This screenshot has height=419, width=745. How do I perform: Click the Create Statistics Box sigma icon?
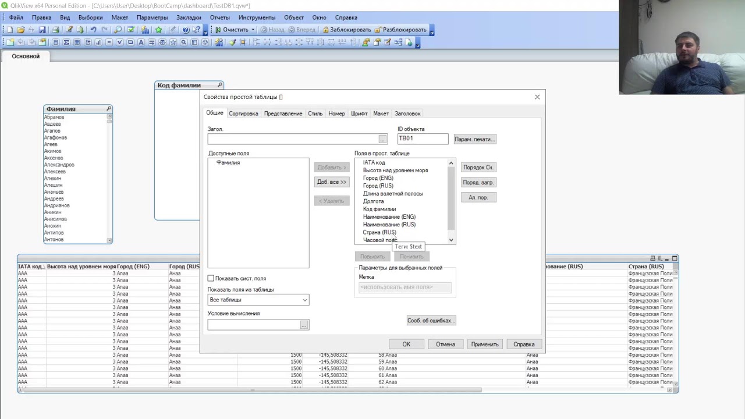point(66,42)
